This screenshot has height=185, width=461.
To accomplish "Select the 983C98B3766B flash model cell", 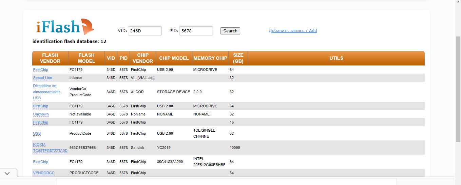I will pos(82,148).
